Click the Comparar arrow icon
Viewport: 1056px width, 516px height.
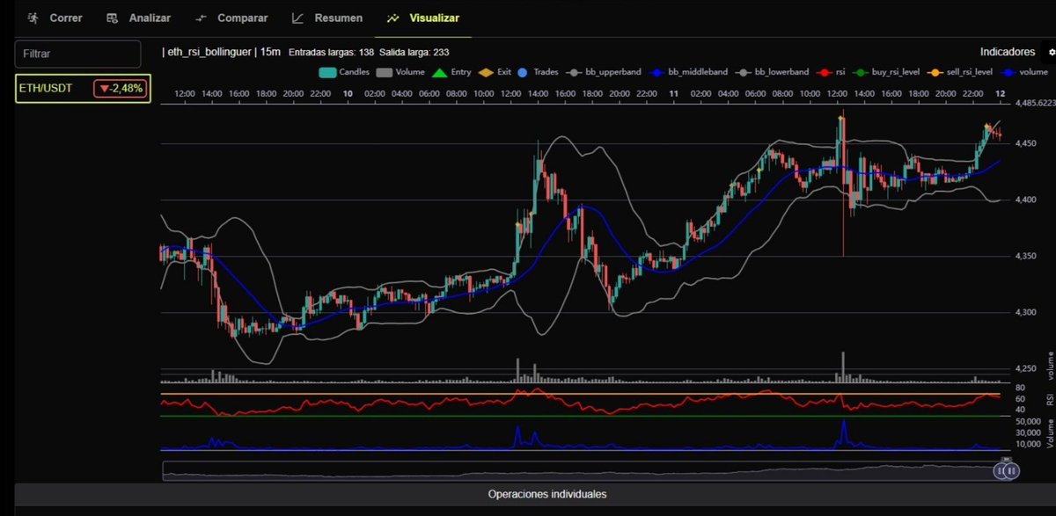200,18
